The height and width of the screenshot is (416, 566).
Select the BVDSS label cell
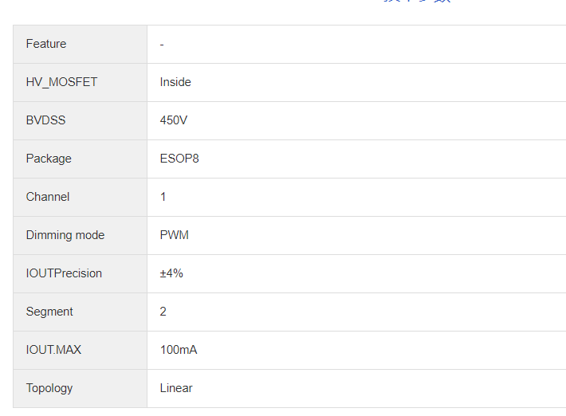click(45, 120)
